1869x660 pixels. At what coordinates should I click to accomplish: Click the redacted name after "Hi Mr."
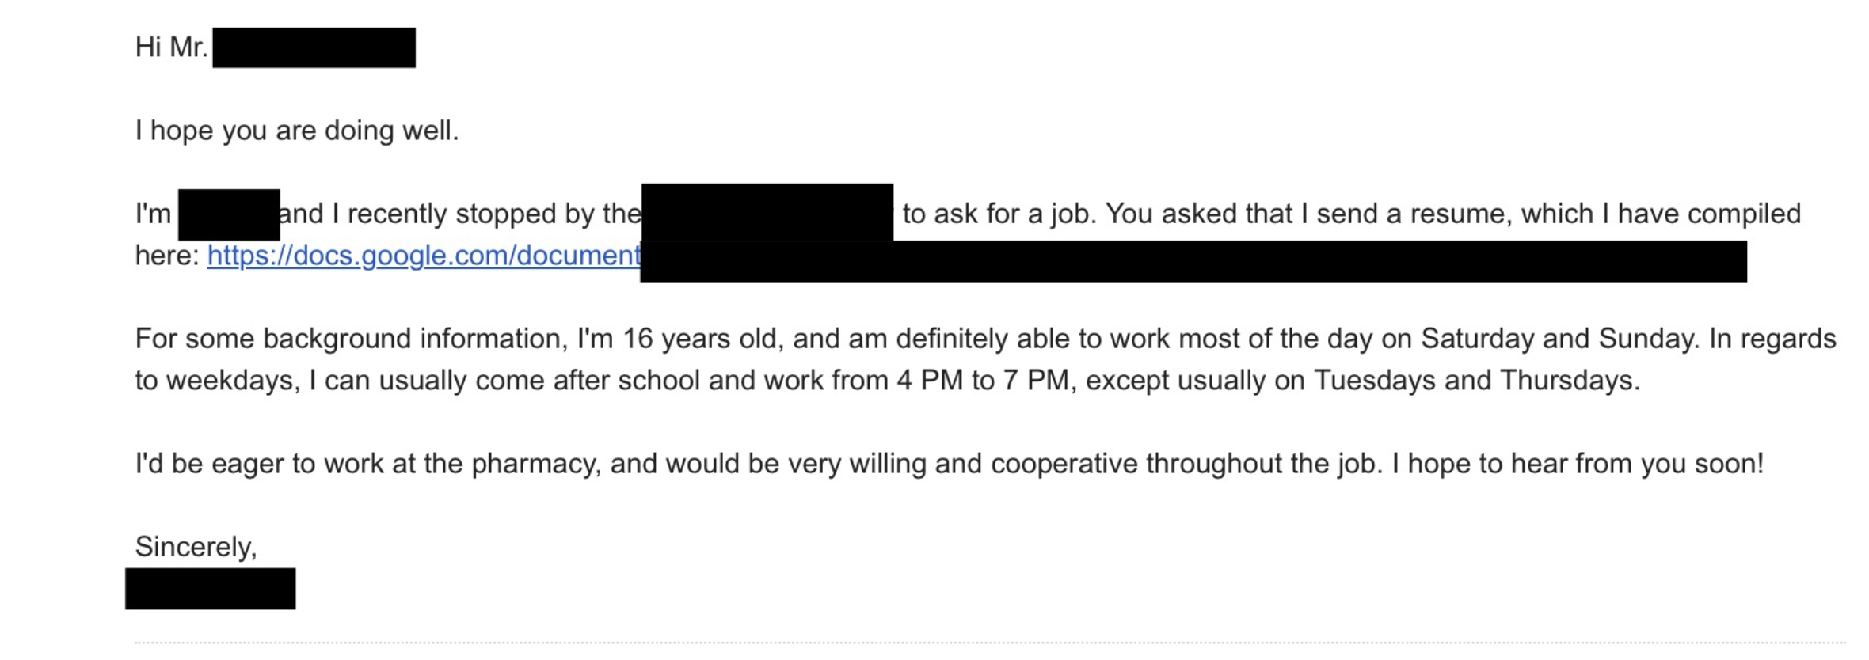click(314, 47)
